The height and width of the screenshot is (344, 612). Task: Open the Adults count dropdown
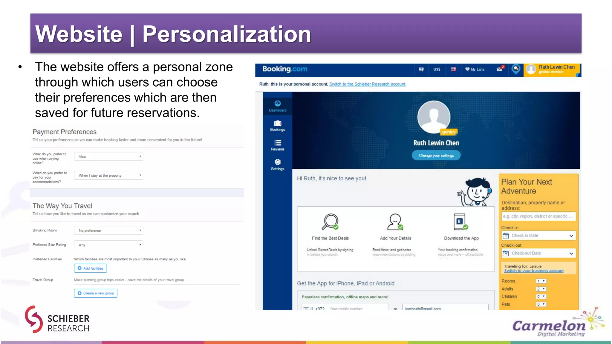click(541, 289)
